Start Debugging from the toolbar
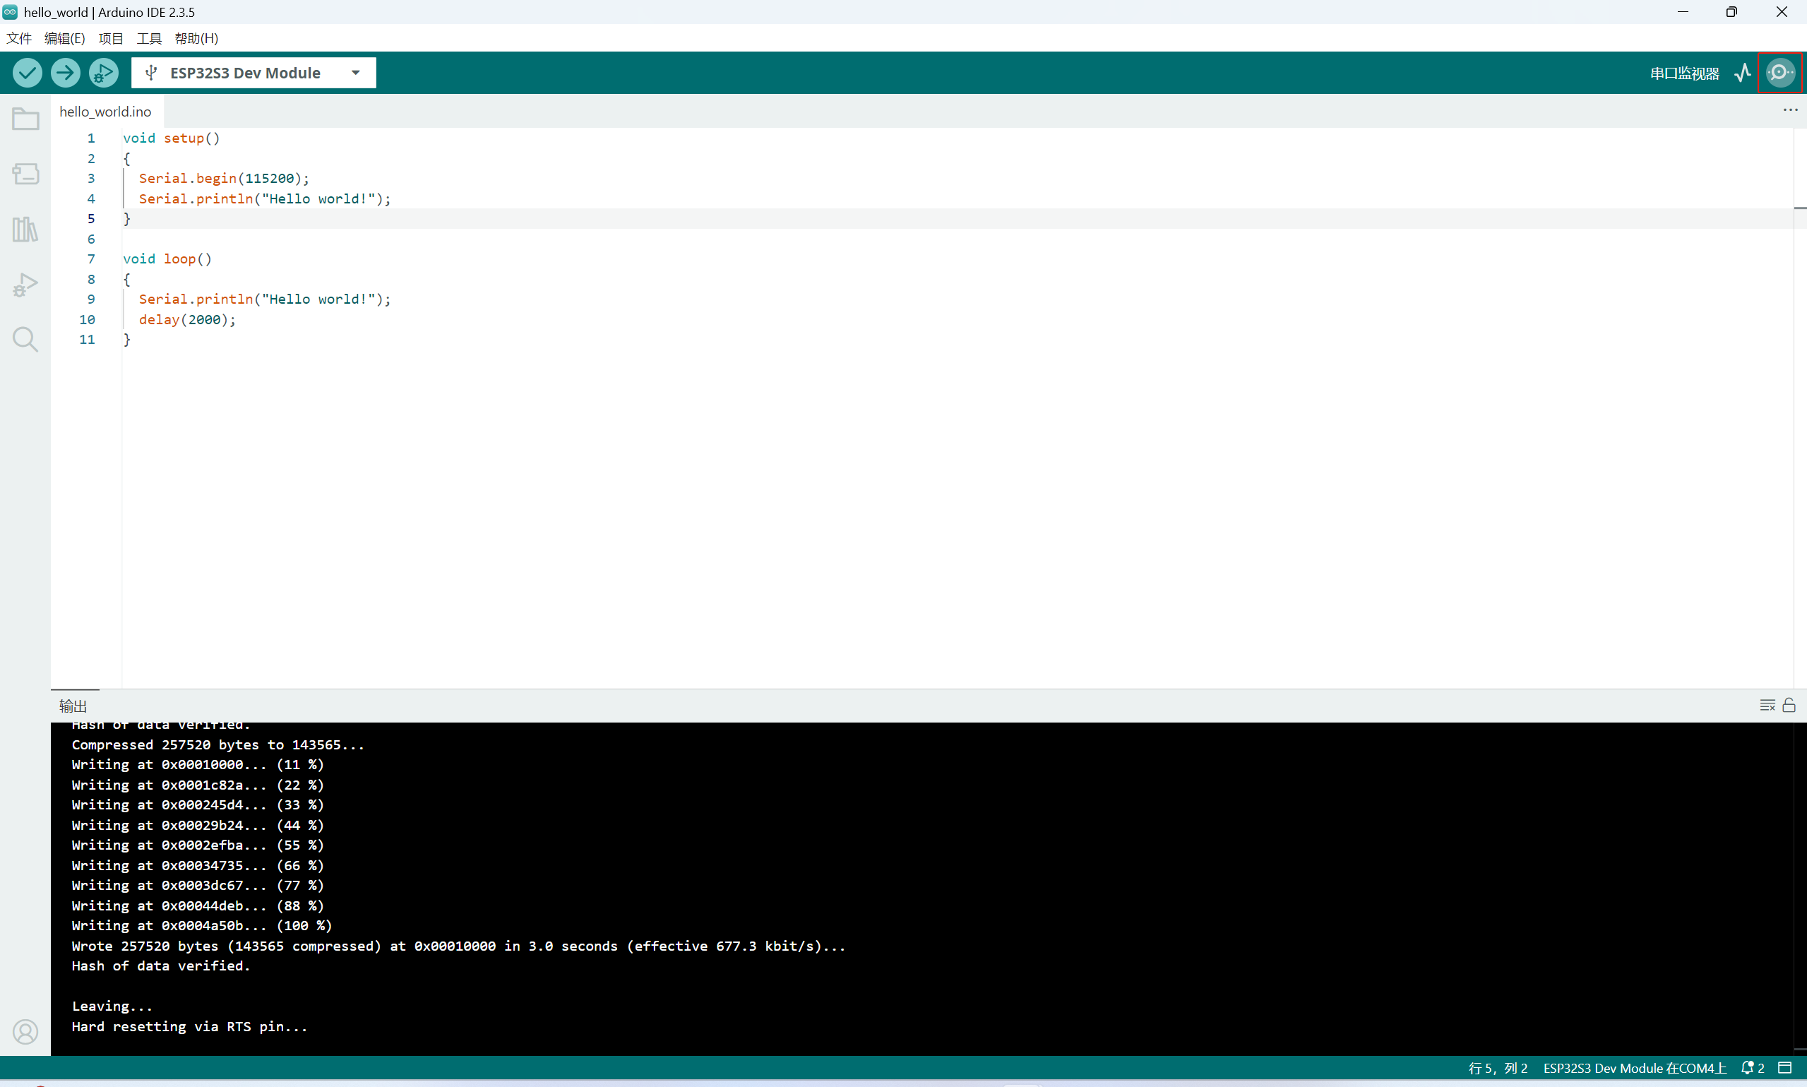 click(x=103, y=73)
